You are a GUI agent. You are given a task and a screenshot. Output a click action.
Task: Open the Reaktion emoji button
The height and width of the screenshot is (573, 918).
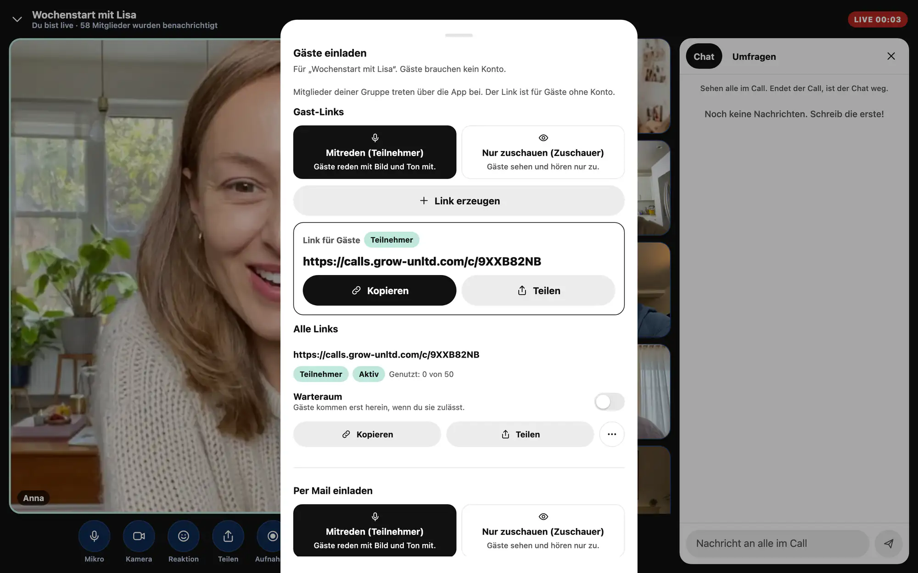184,536
